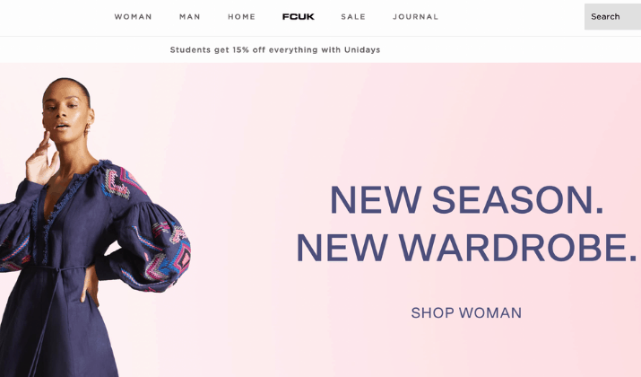The height and width of the screenshot is (377, 641).
Task: Open the SALE section
Action: (x=353, y=17)
